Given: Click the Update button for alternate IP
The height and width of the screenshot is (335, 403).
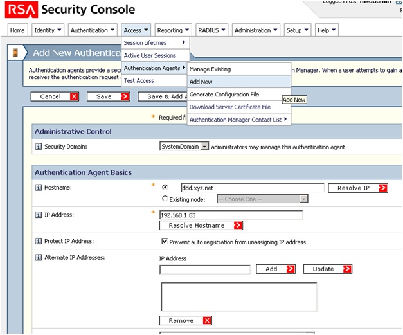Looking at the screenshot, I should tap(328, 269).
